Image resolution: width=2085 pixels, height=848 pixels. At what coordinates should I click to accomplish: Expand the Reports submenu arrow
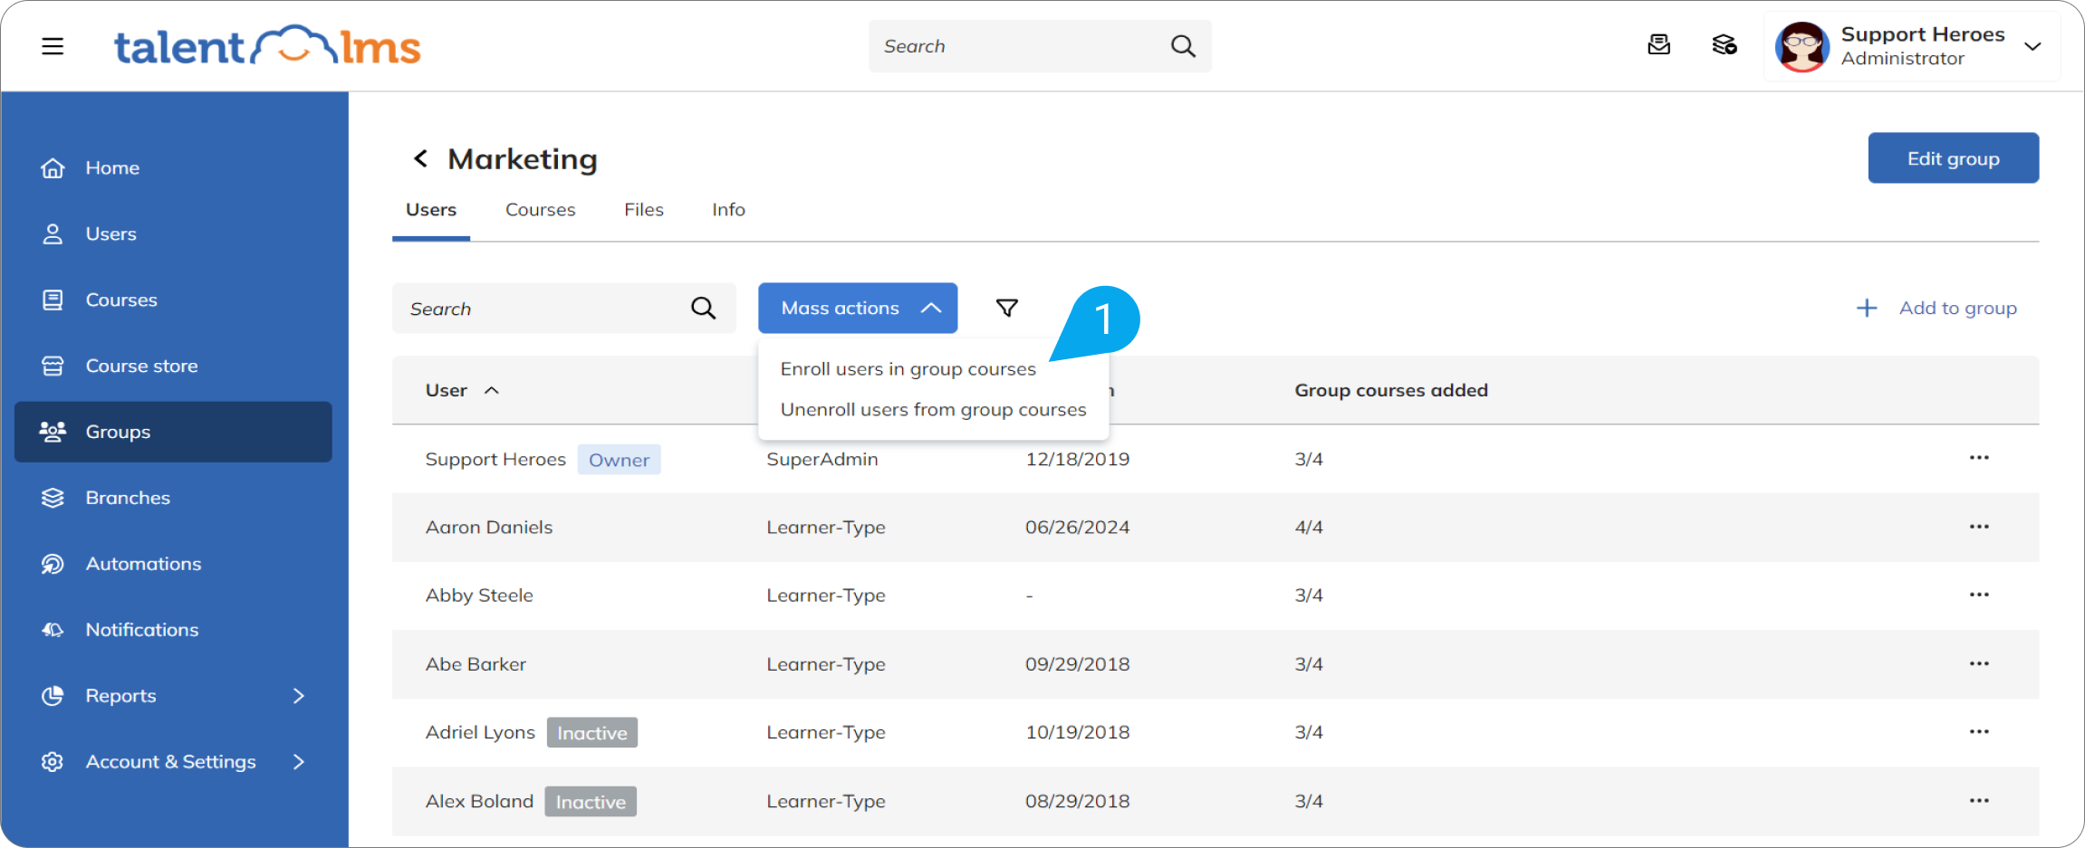click(299, 696)
